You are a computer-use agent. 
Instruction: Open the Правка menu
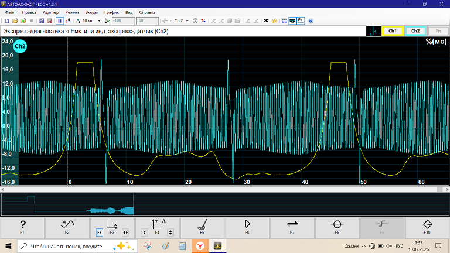pyautogui.click(x=29, y=12)
